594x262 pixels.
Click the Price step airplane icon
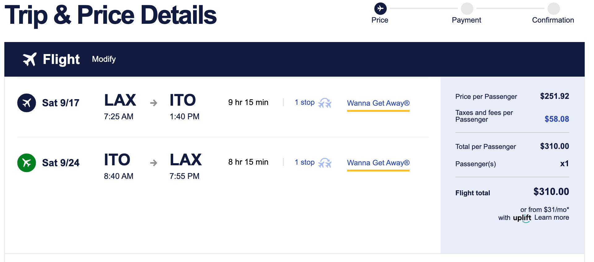point(380,9)
